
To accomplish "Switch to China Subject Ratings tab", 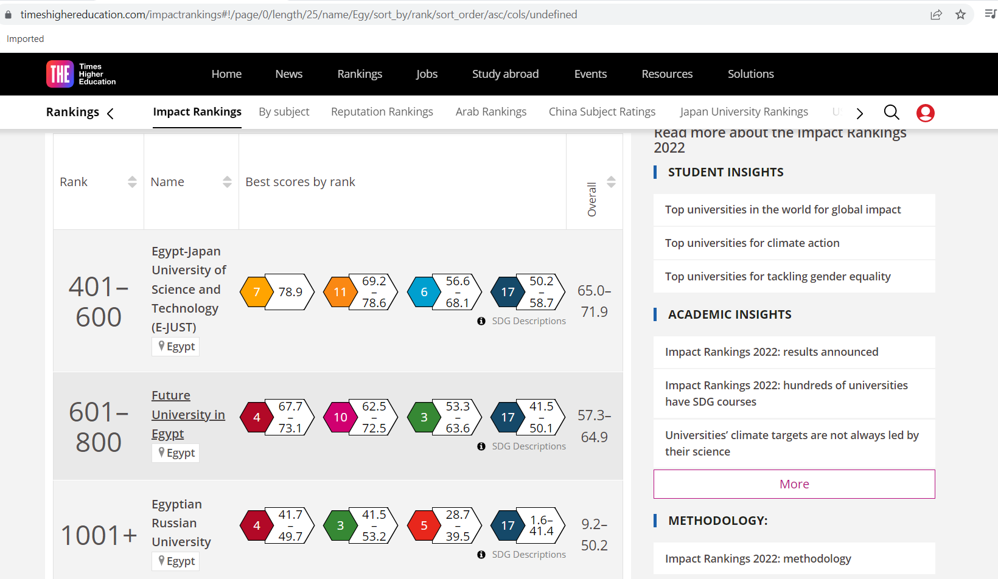I will point(602,112).
